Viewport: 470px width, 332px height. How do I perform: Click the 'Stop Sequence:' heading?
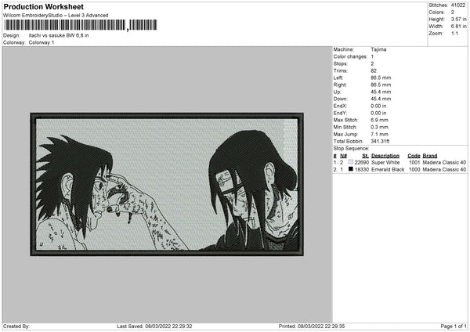pyautogui.click(x=351, y=148)
